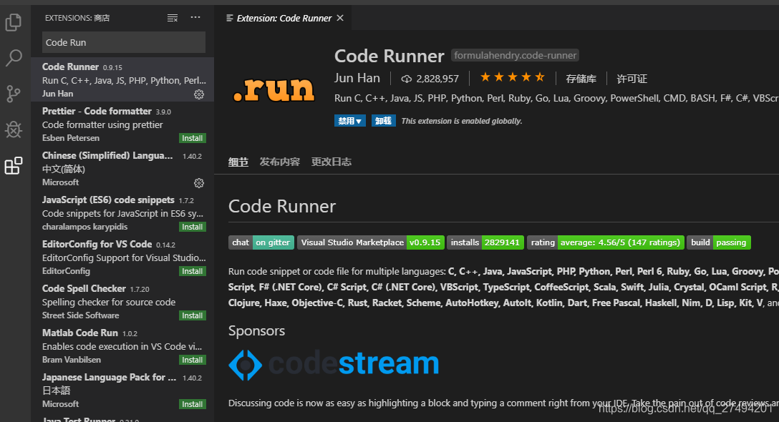Select the Extension: Code Runner editor tab
The height and width of the screenshot is (422, 779).
click(x=284, y=18)
